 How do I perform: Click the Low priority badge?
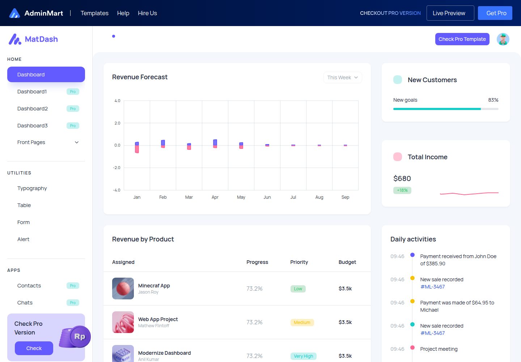point(298,289)
